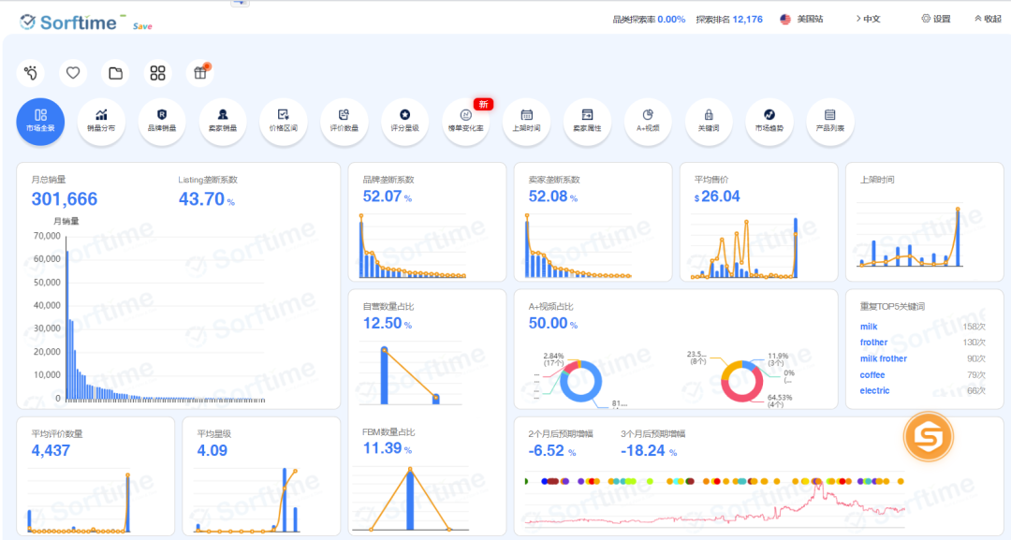This screenshot has width=1011, height=540.
Task: Open 榜单变化率 marked with 新 badge
Action: click(x=465, y=121)
